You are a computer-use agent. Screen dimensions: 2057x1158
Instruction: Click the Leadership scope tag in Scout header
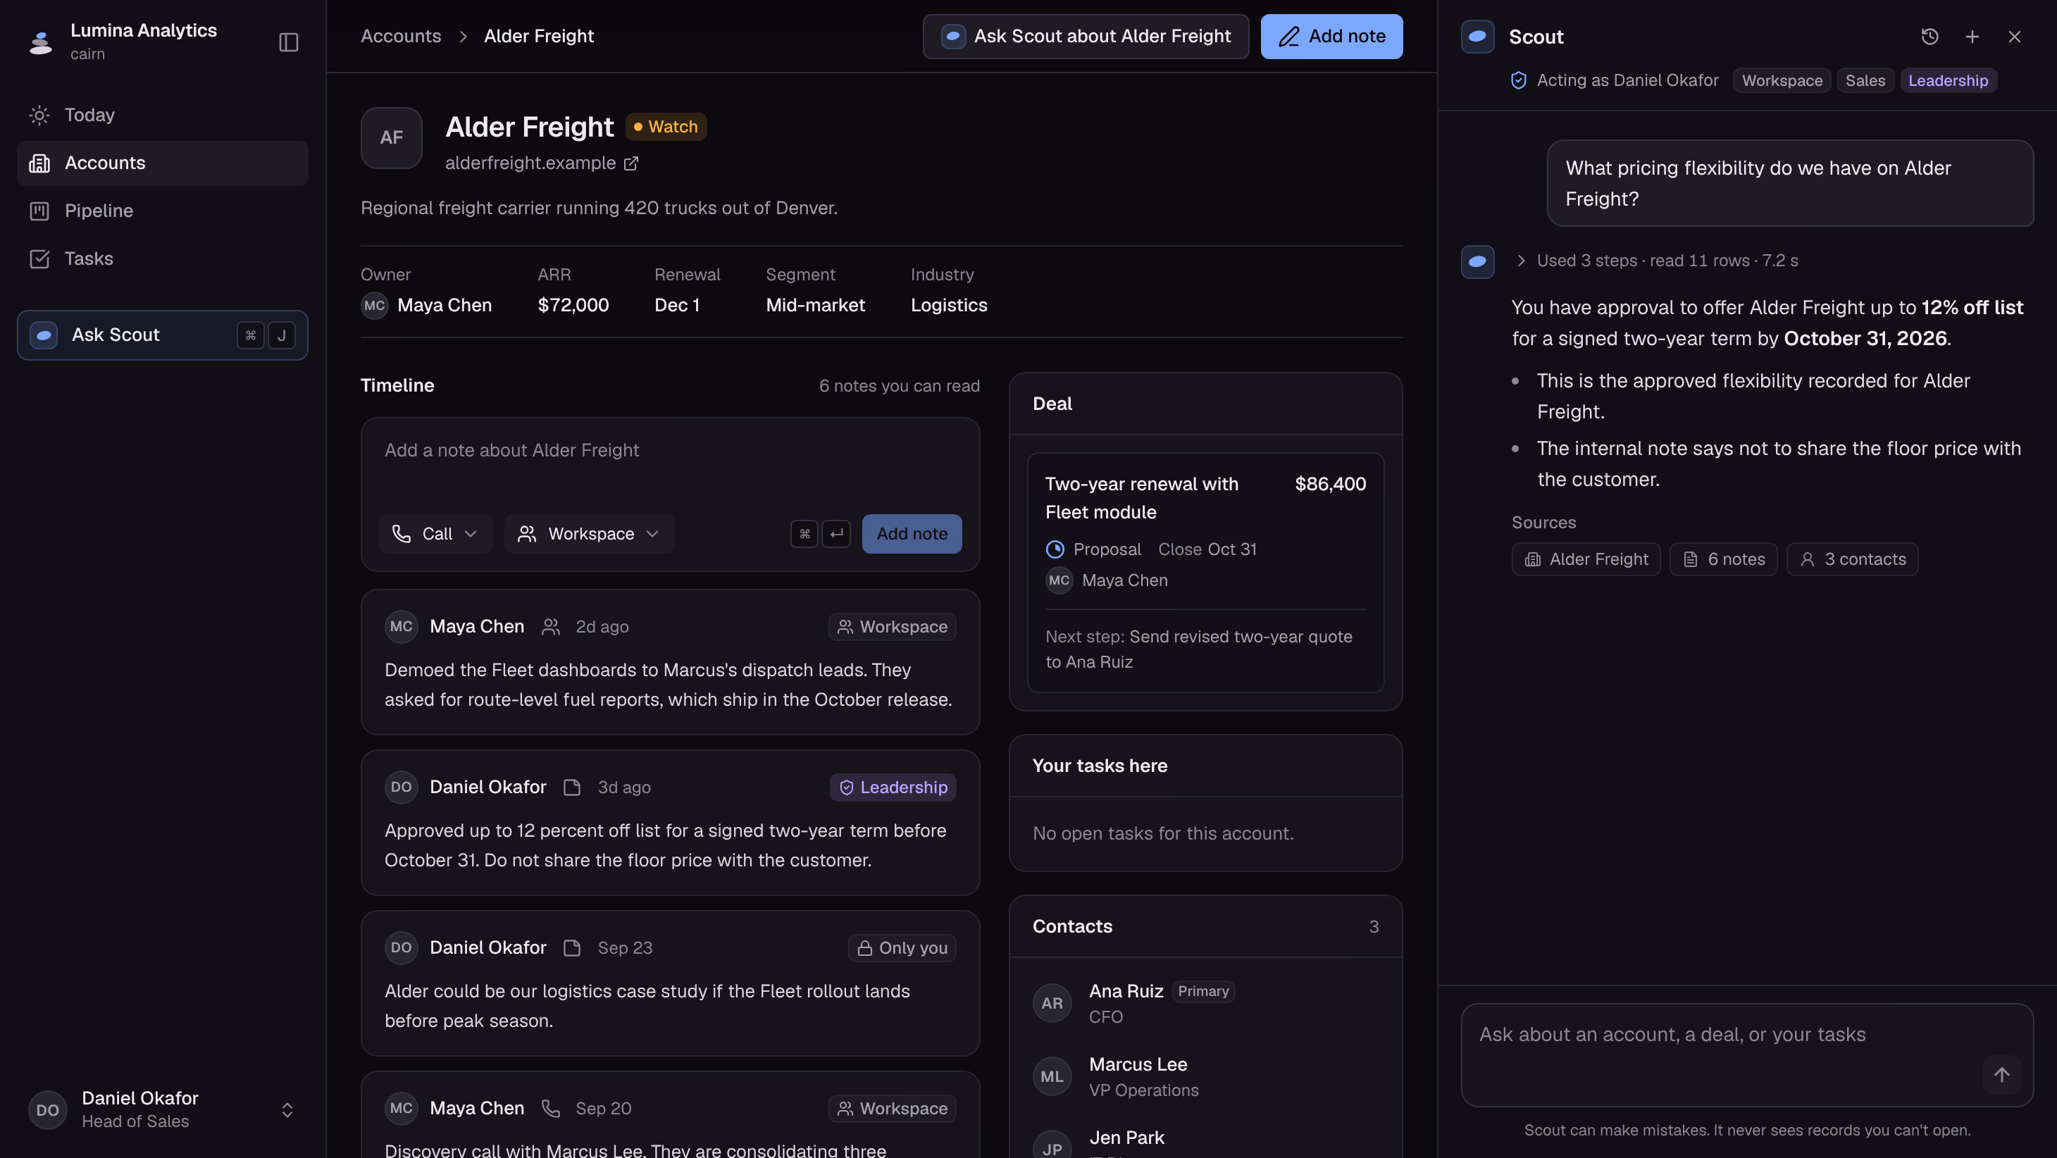pos(1948,81)
